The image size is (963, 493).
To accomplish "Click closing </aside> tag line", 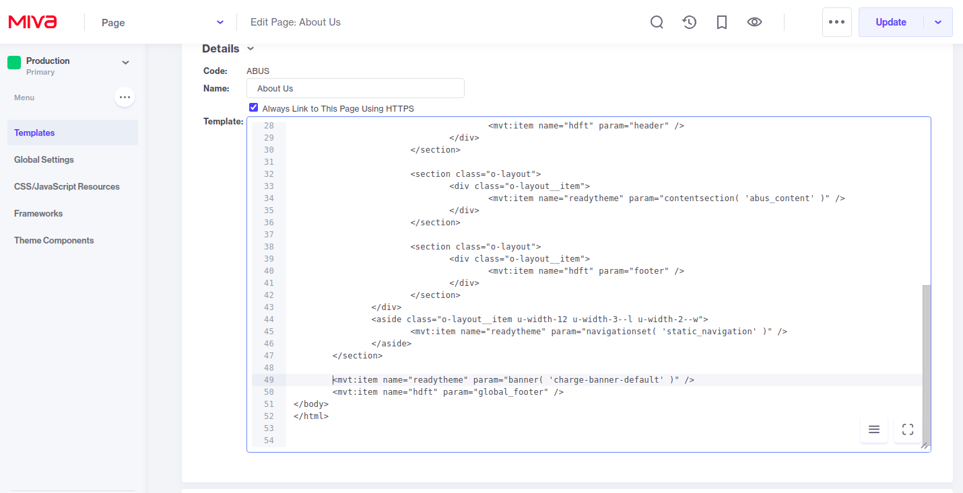I will point(391,344).
